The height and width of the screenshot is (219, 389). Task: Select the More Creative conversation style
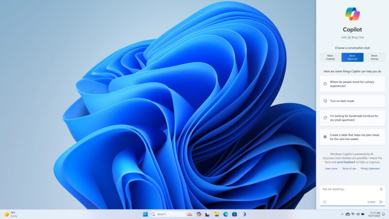(x=330, y=57)
